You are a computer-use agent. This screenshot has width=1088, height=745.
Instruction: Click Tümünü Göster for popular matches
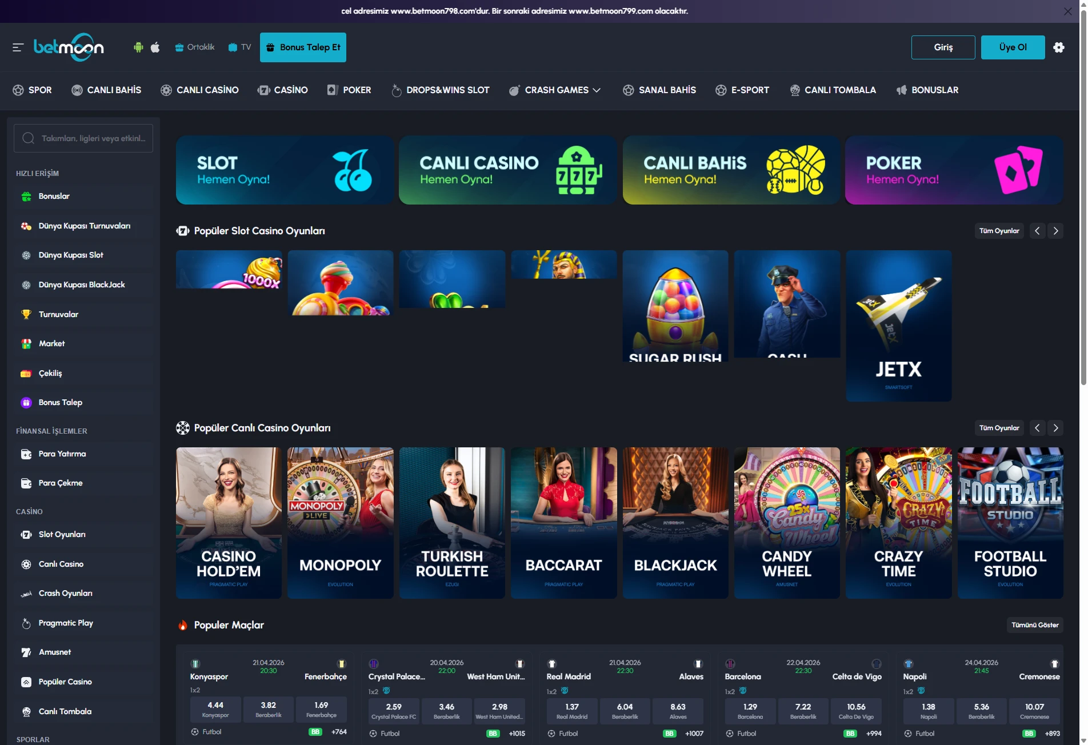click(1034, 625)
